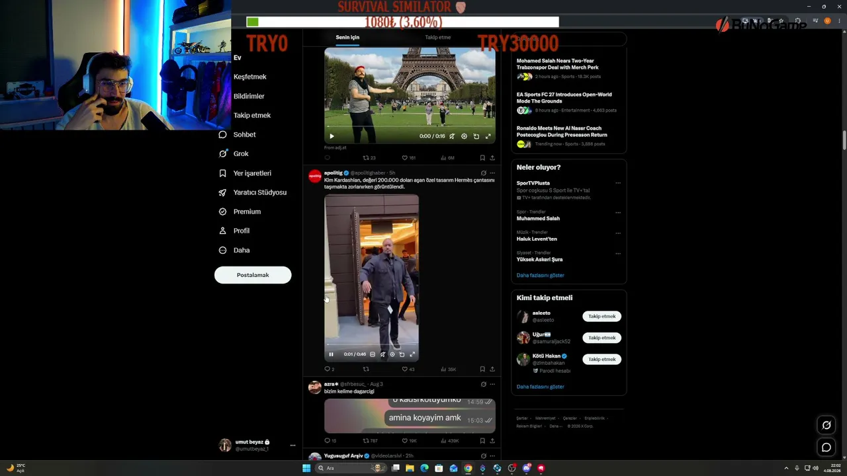
Task: Open Profil in the sidebar
Action: [x=234, y=231]
